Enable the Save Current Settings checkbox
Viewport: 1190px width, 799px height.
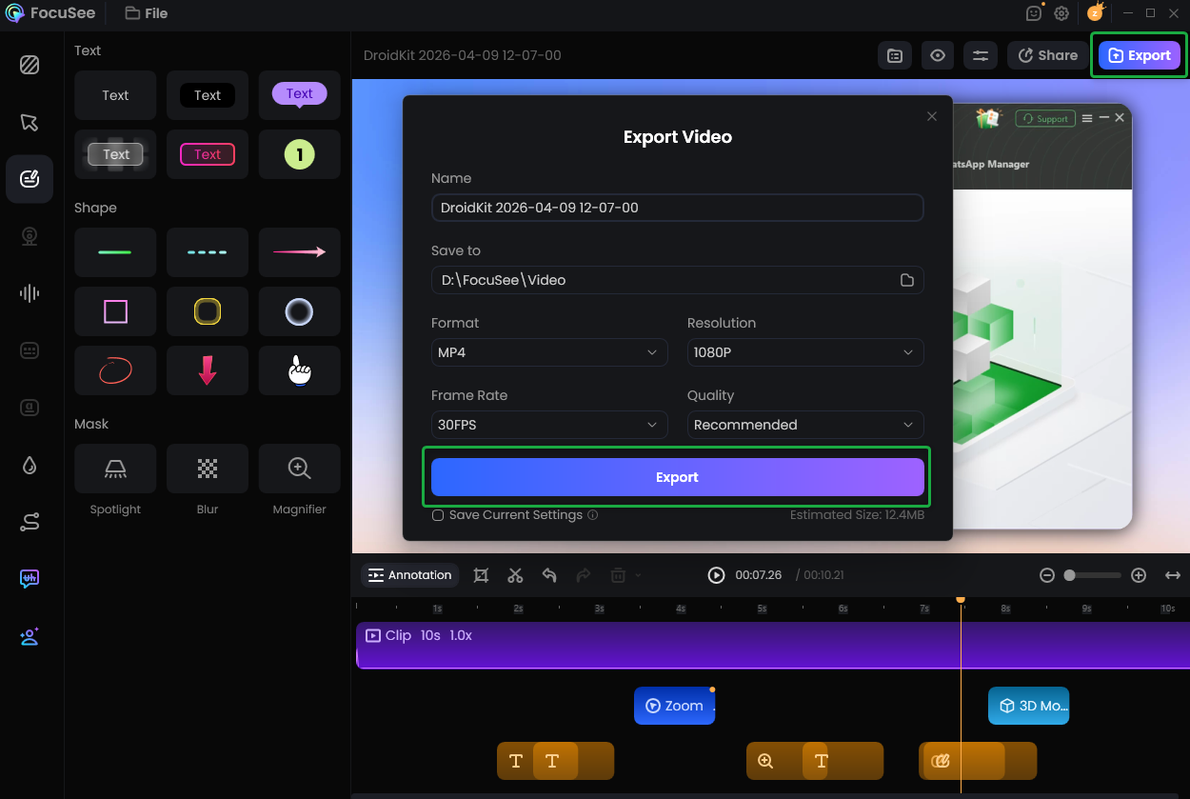(x=438, y=514)
